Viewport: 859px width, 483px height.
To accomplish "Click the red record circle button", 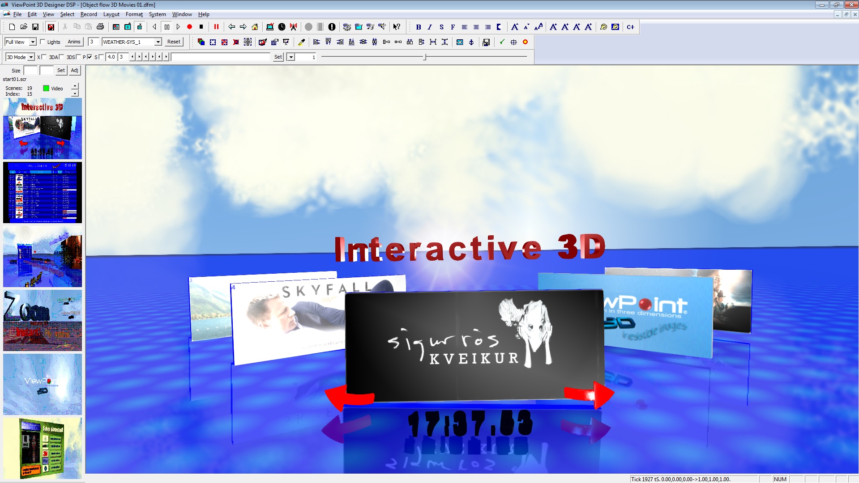I will click(x=190, y=27).
